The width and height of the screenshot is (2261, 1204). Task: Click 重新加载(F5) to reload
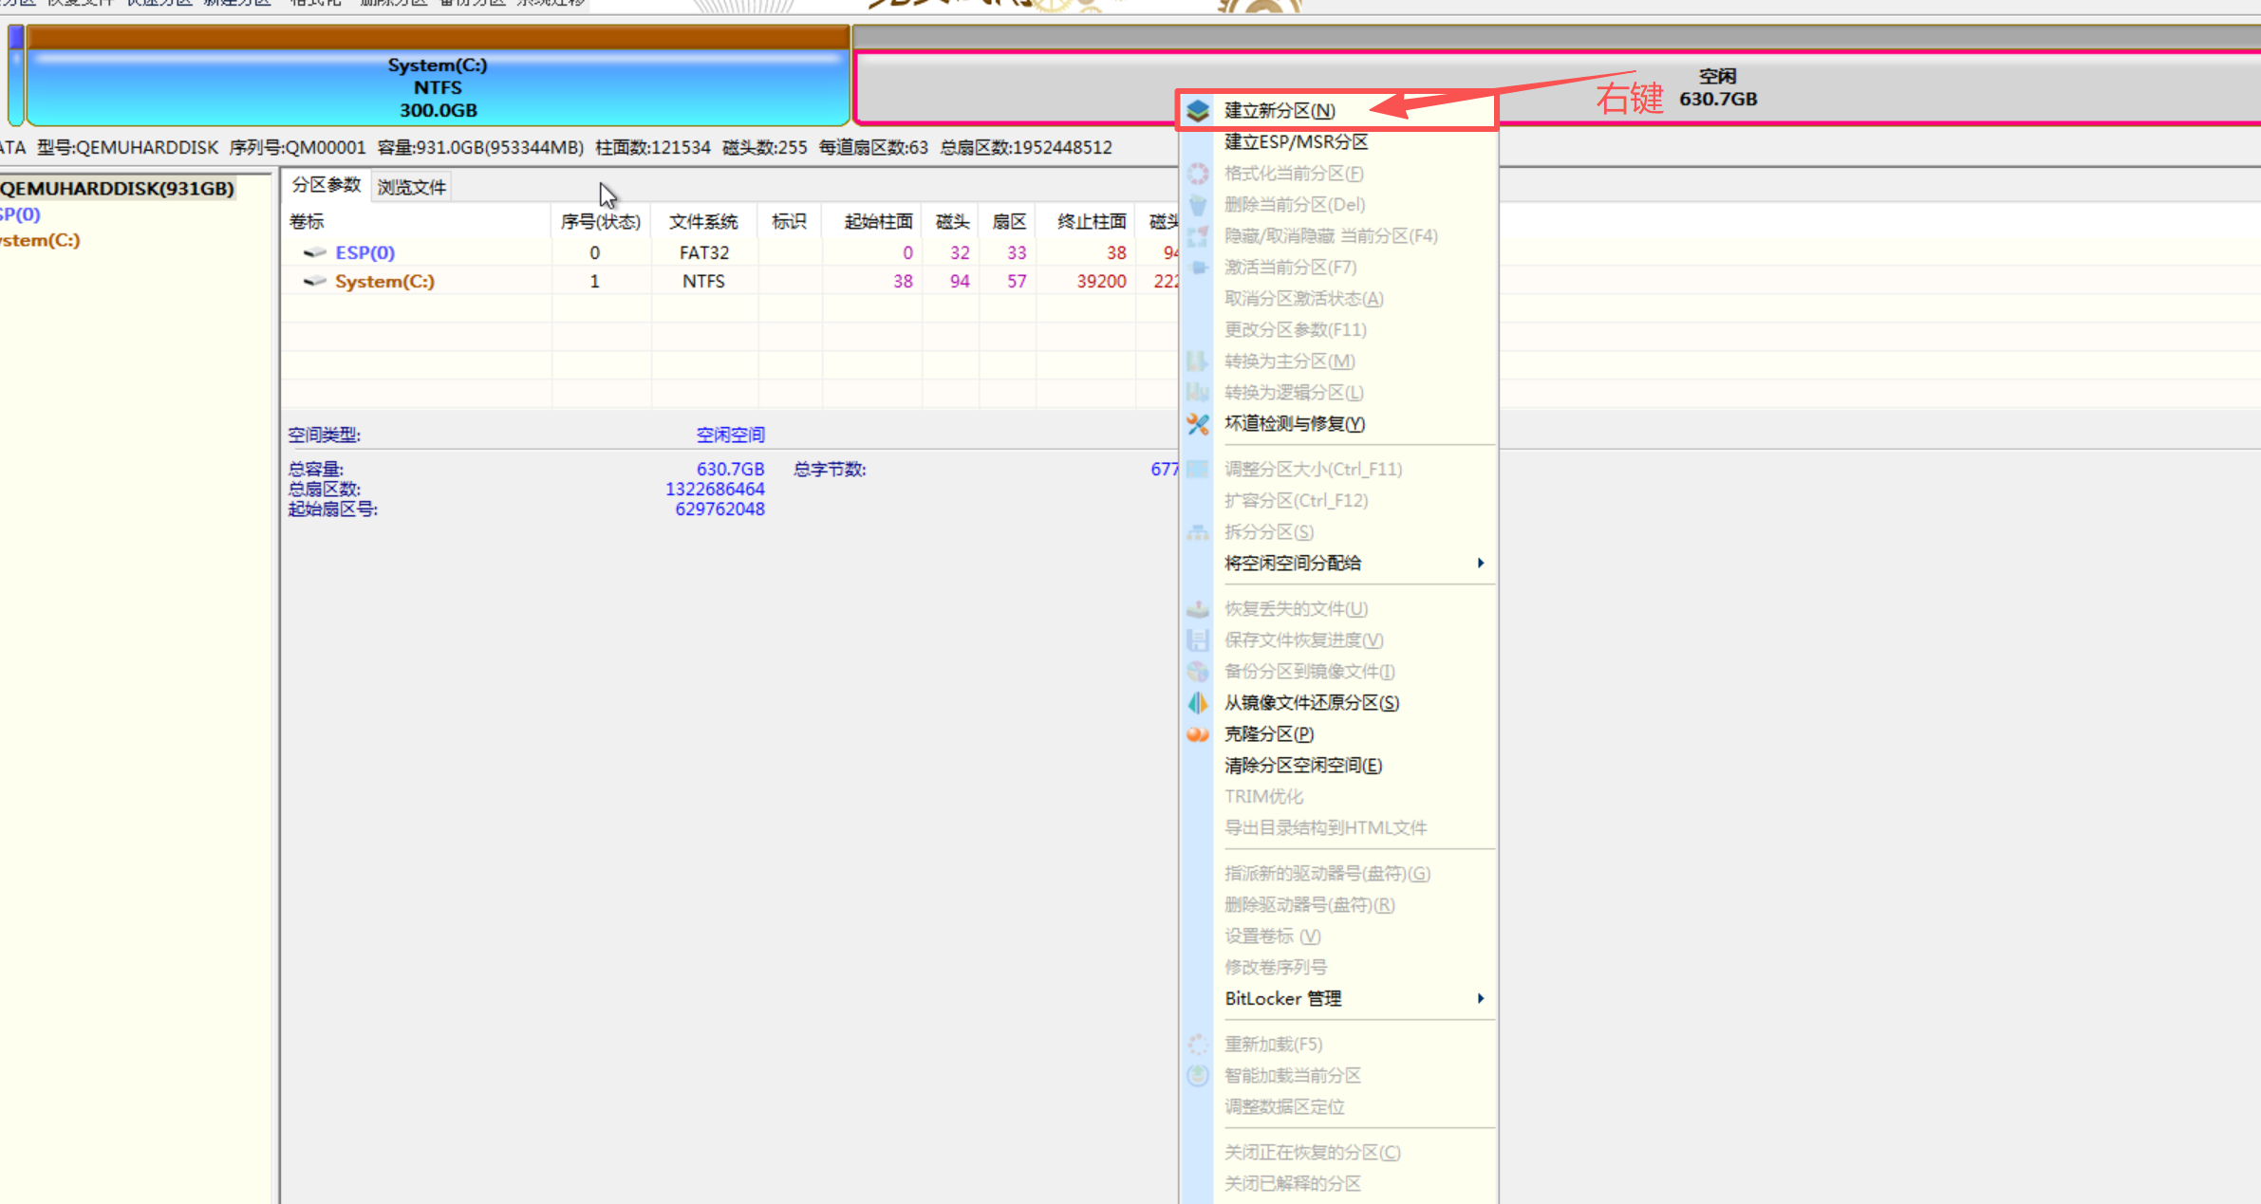point(1274,1044)
